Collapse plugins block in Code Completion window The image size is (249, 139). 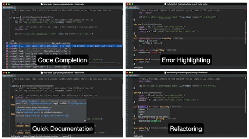(x=9, y=17)
